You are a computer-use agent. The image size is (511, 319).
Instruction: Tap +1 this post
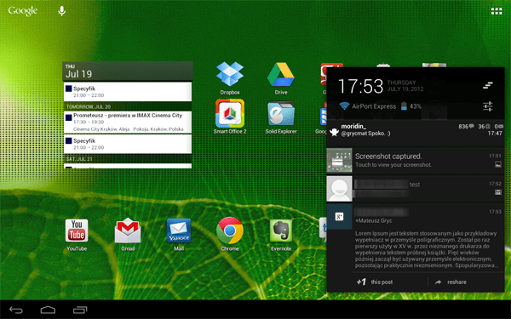[x=375, y=282]
